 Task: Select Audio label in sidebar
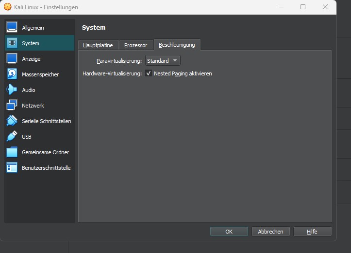[29, 90]
